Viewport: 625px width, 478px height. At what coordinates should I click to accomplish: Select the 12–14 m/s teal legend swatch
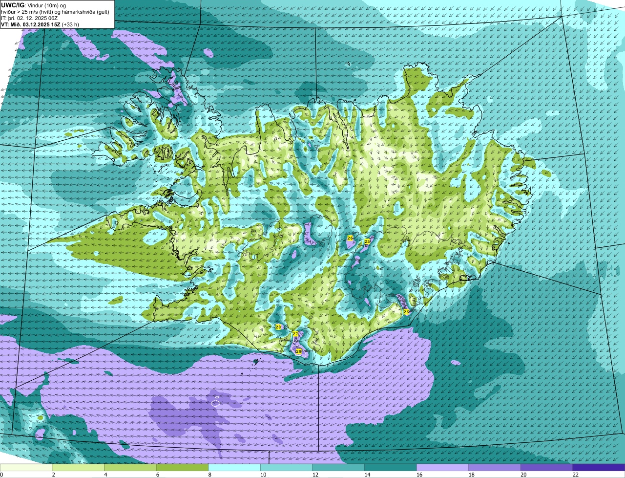338,467
